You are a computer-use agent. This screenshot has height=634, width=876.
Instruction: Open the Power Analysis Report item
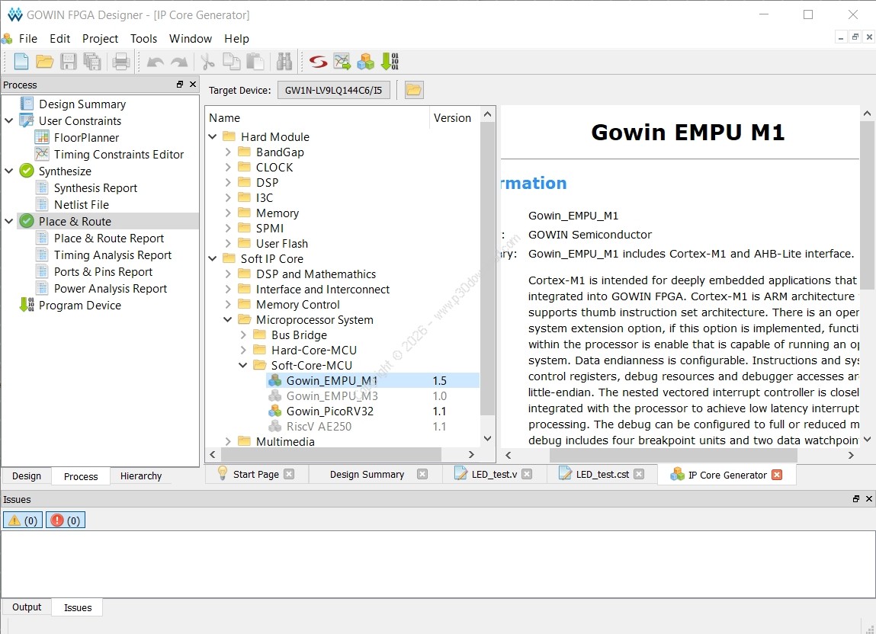[111, 288]
